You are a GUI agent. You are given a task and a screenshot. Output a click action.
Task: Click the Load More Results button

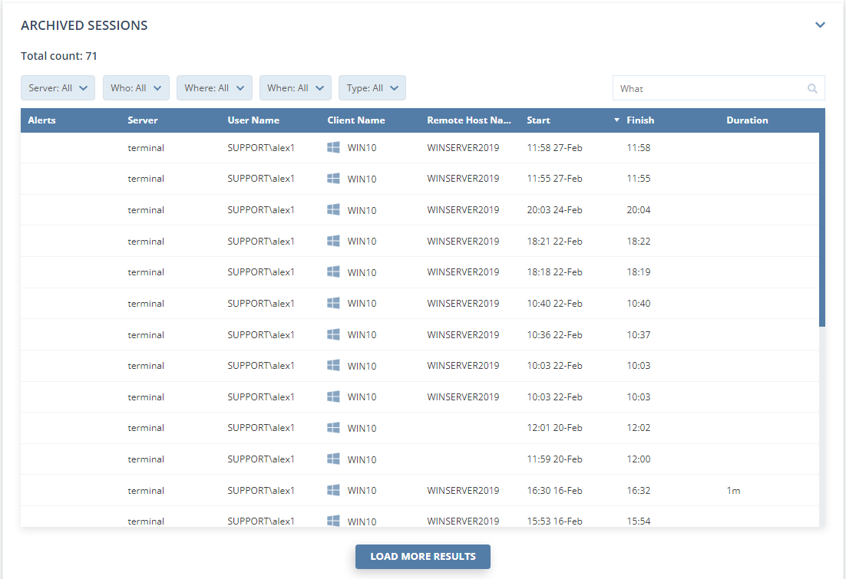(x=422, y=557)
